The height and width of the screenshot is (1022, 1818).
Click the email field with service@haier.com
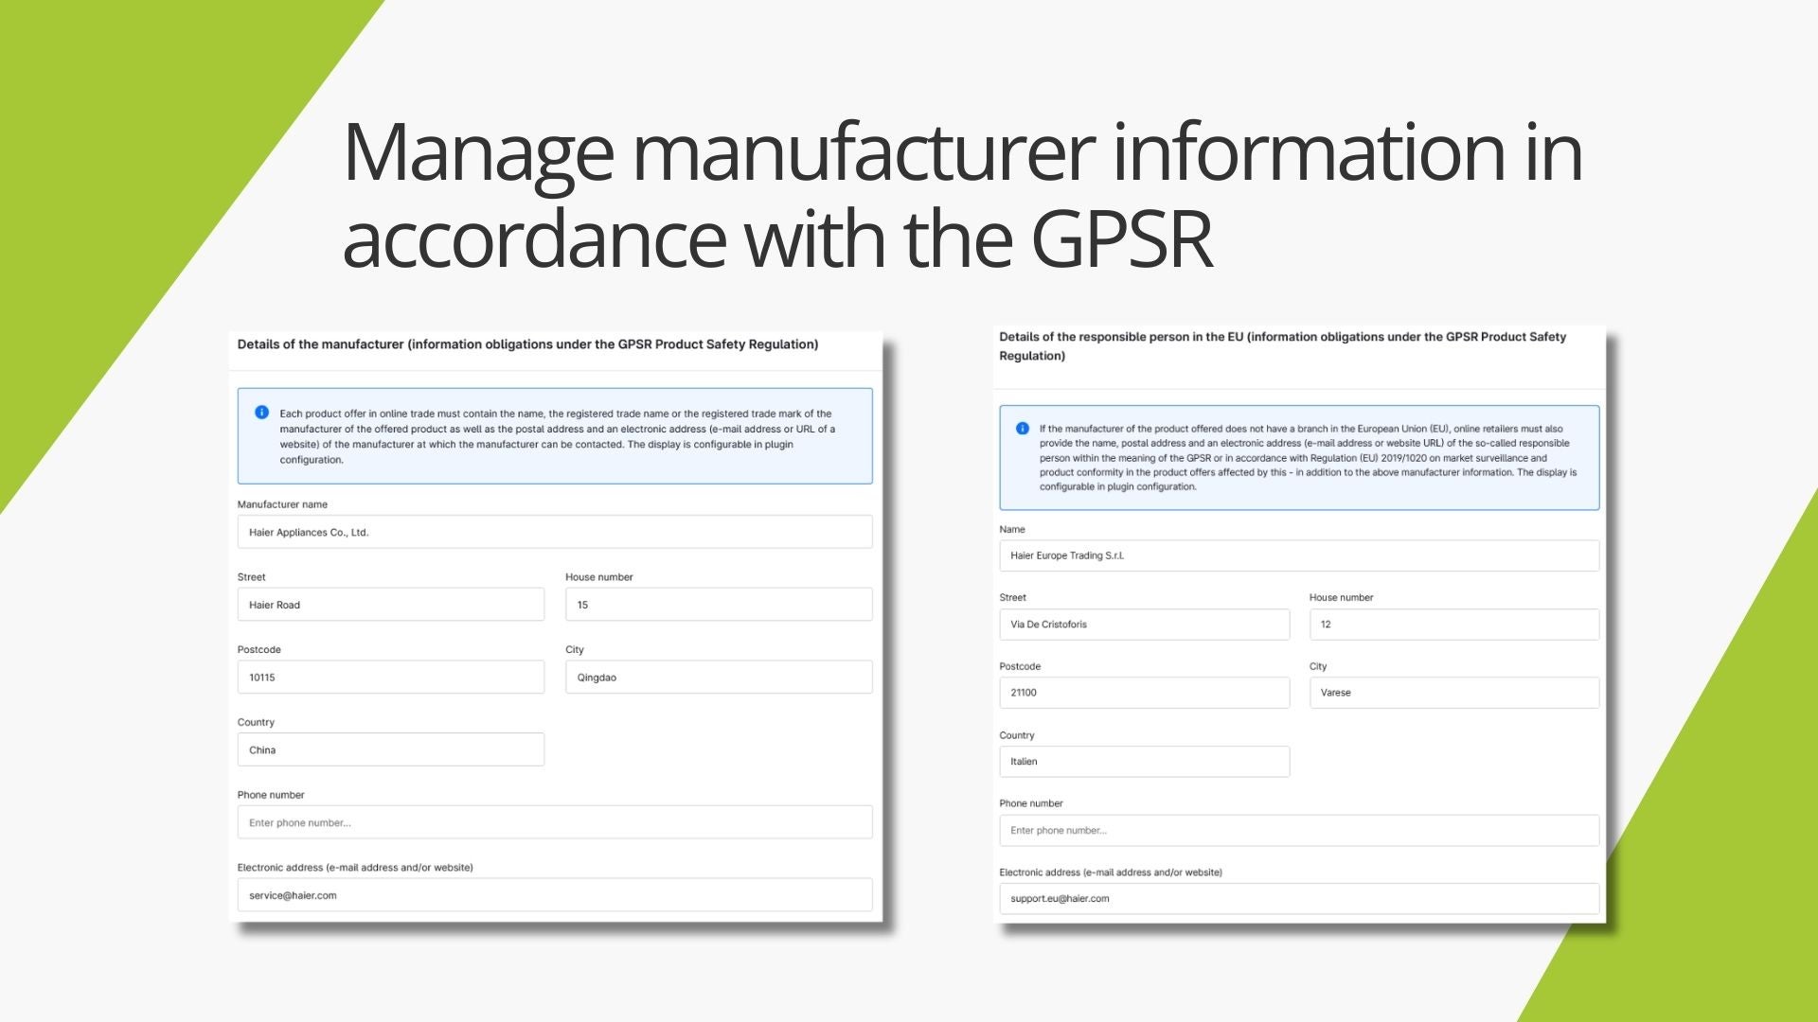tap(554, 895)
